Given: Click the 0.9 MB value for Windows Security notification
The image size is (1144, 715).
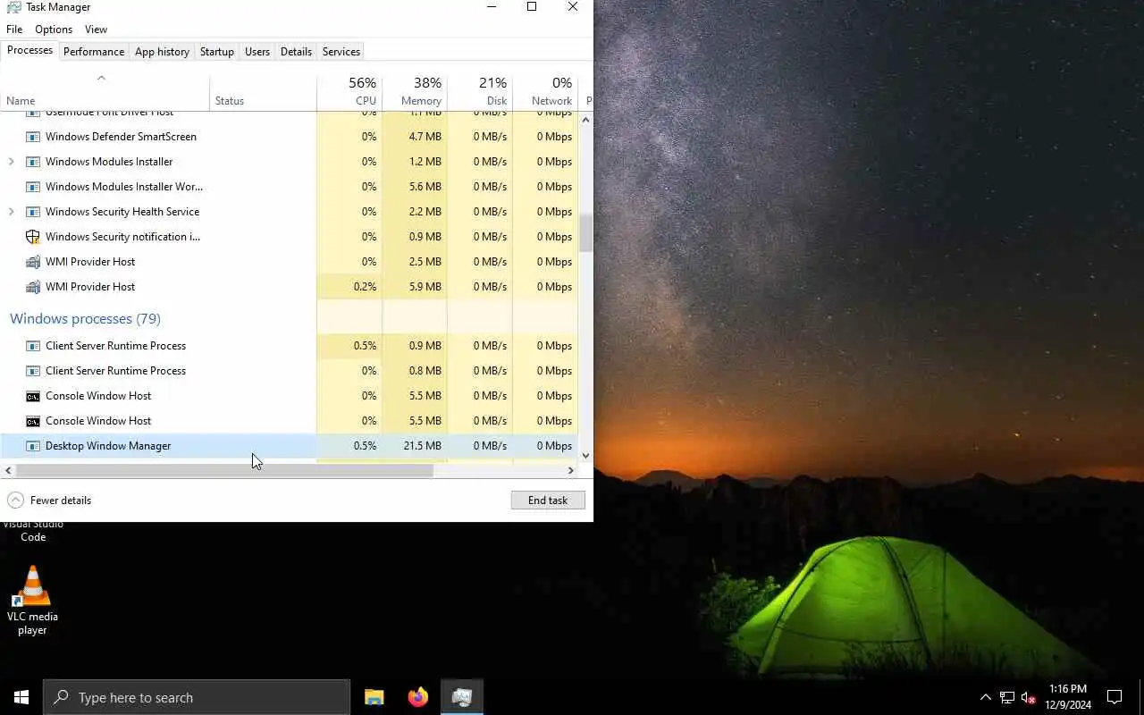Looking at the screenshot, I should (425, 237).
